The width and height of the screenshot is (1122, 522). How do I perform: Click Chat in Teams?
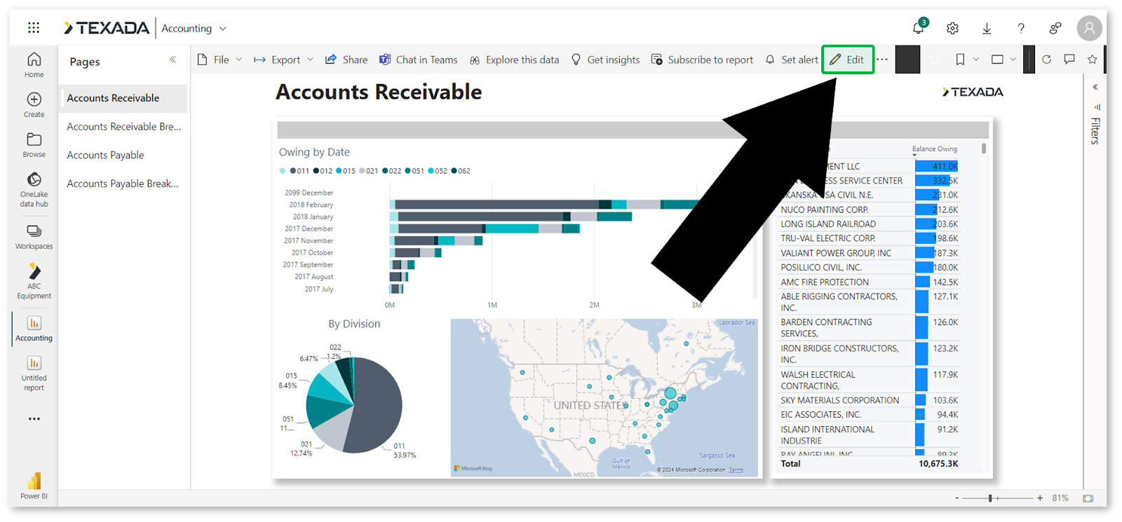(418, 60)
